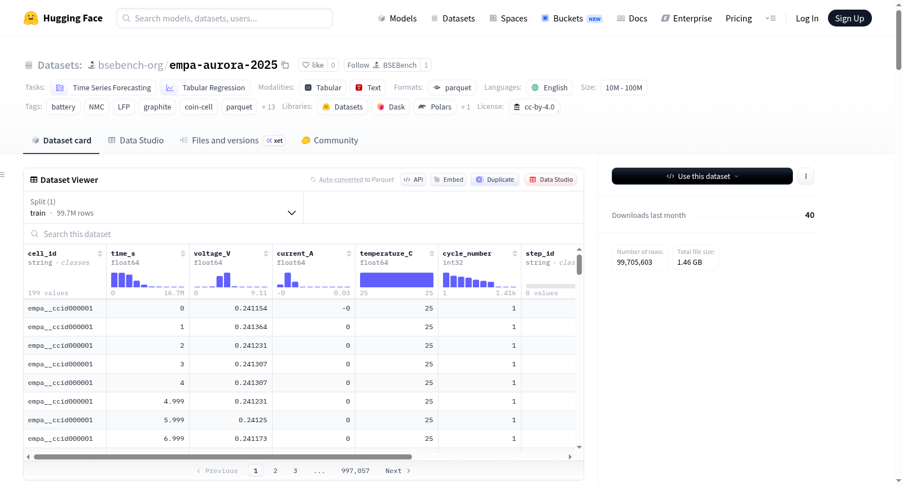Image resolution: width=903 pixels, height=486 pixels.
Task: Open the Buckets menu item
Action: (572, 18)
